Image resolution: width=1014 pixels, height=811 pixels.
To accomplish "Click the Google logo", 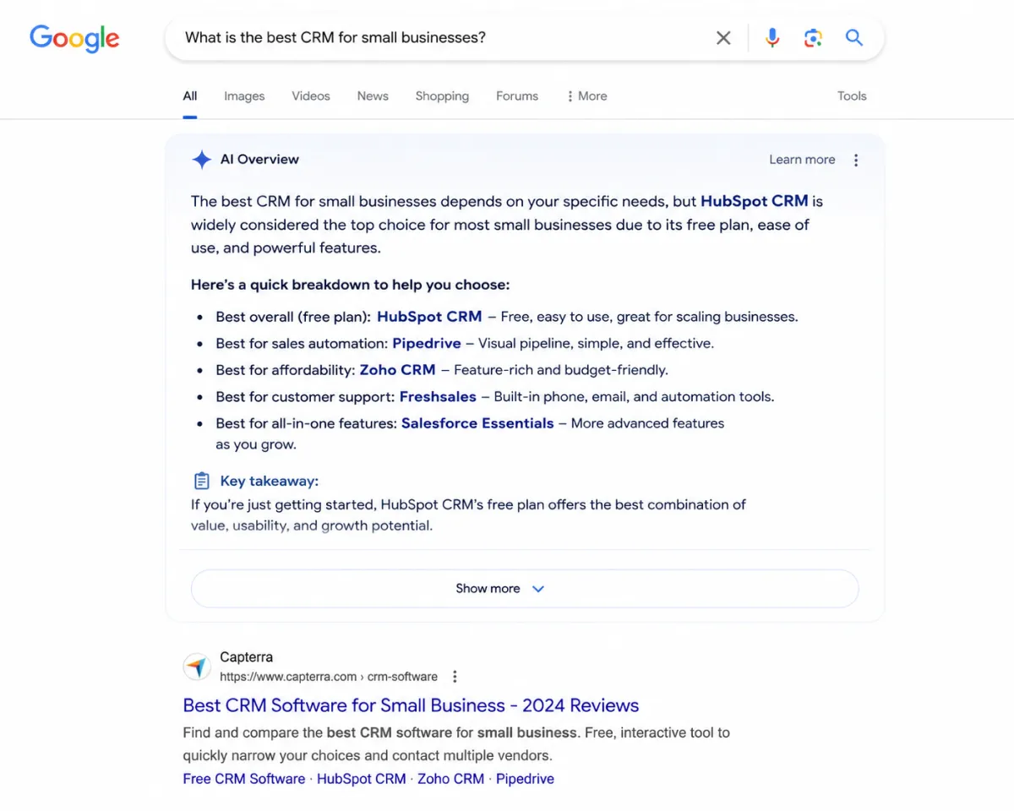I will 74,38.
